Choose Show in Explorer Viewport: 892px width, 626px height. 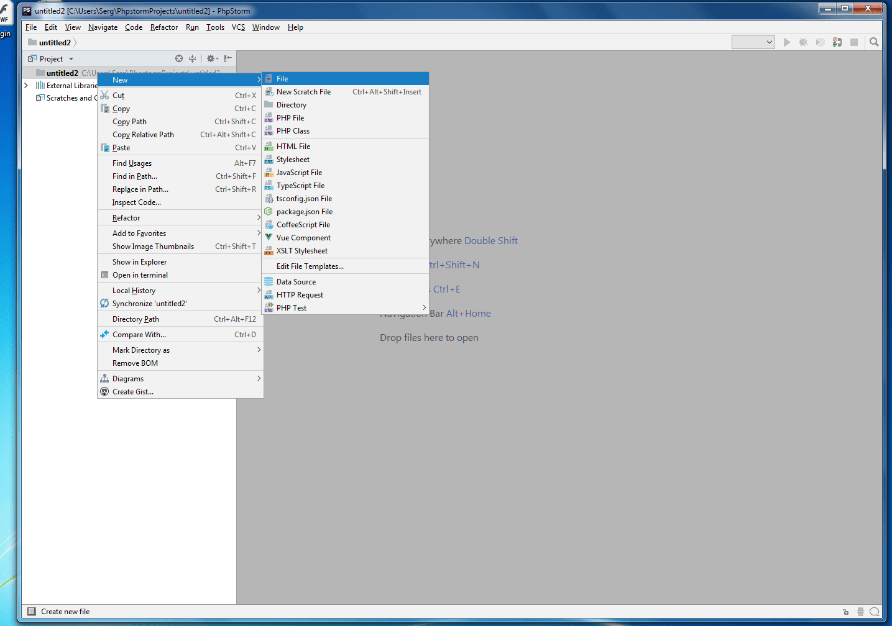pyautogui.click(x=180, y=262)
